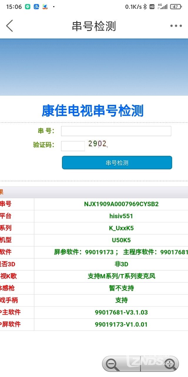Tap the Alipay notification icon in the status bar
The width and height of the screenshot is (188, 377).
pos(36,7)
